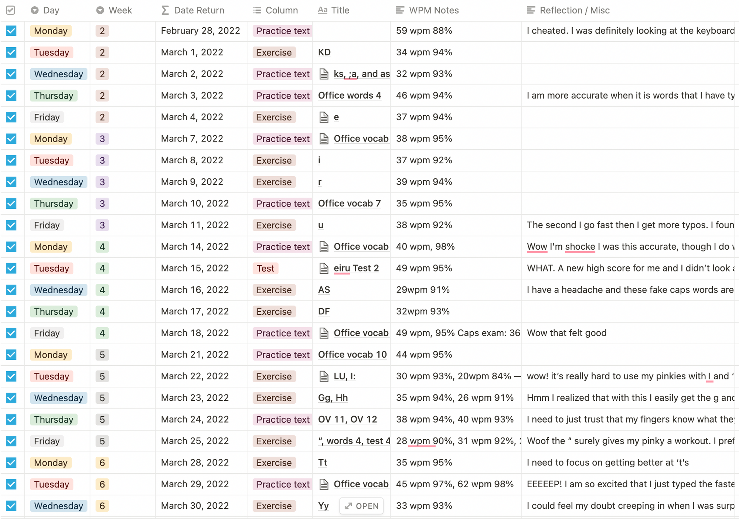Click the Day column select-type icon
Image resolution: width=739 pixels, height=519 pixels.
(x=35, y=10)
